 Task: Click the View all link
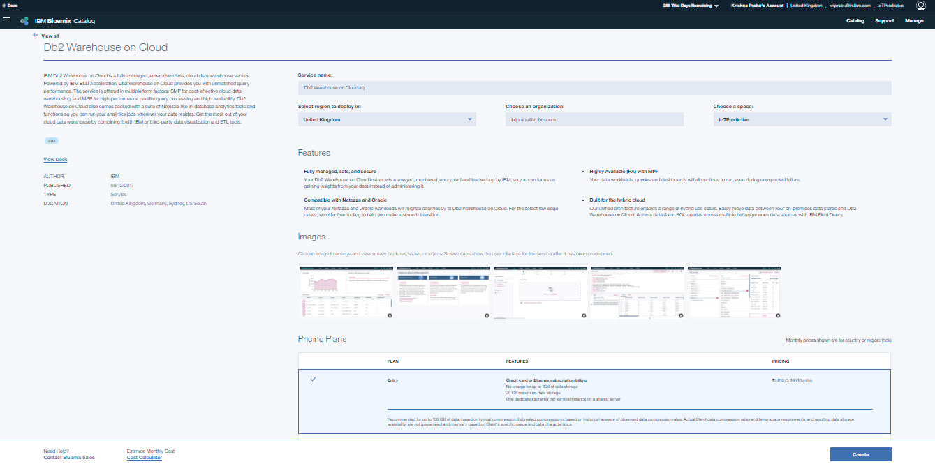(x=50, y=36)
